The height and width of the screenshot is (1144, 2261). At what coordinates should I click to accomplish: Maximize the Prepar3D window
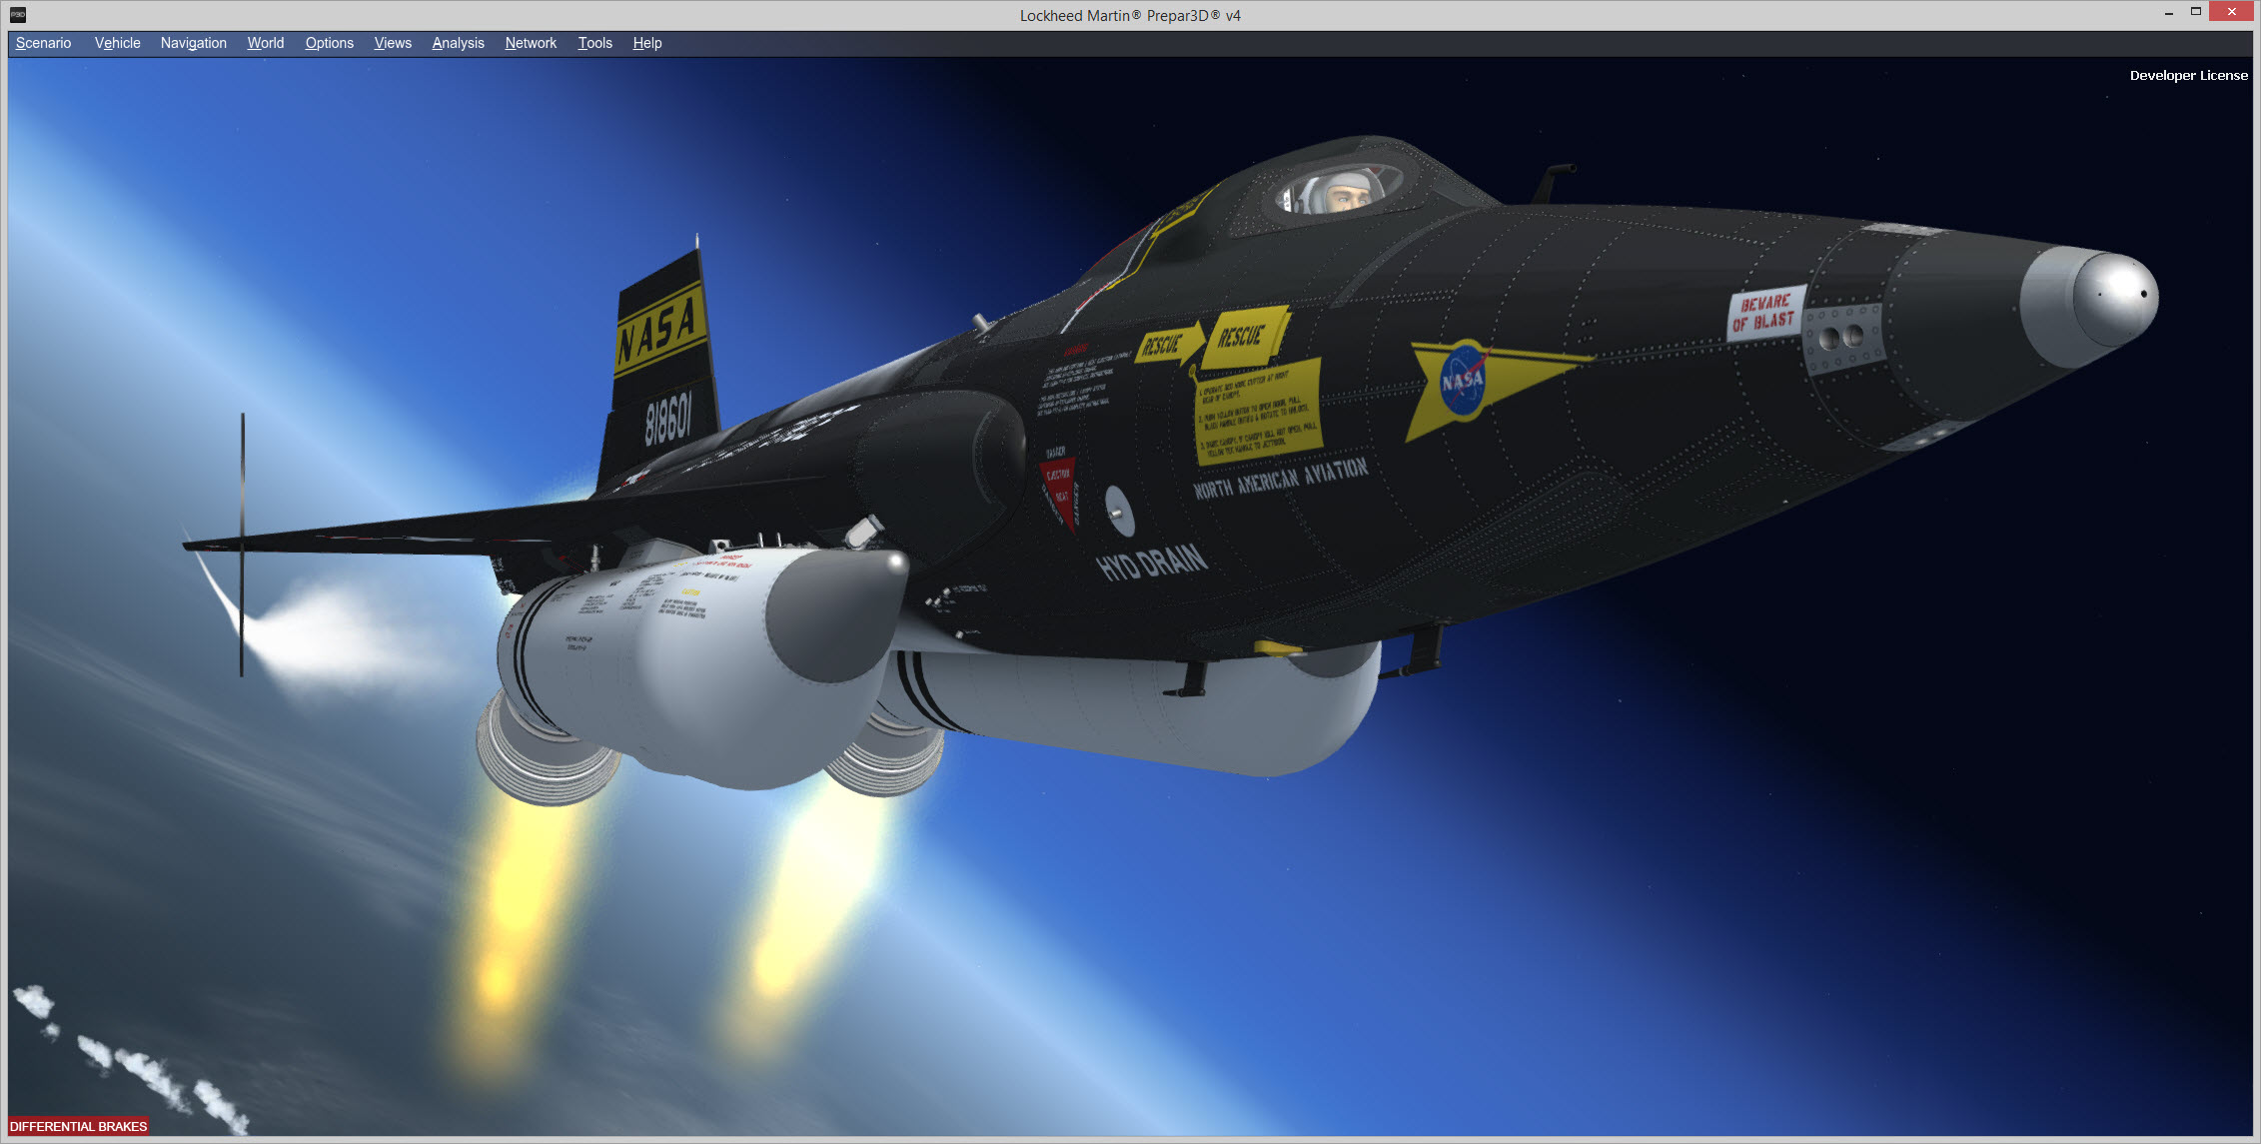point(2196,12)
